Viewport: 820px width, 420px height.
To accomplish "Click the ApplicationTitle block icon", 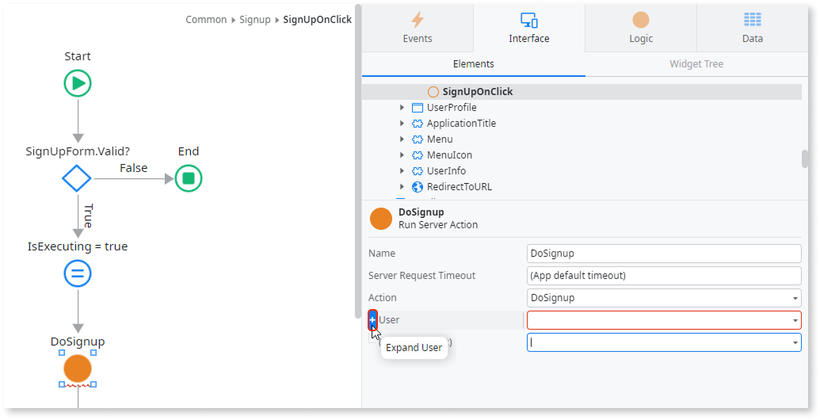I will point(418,124).
